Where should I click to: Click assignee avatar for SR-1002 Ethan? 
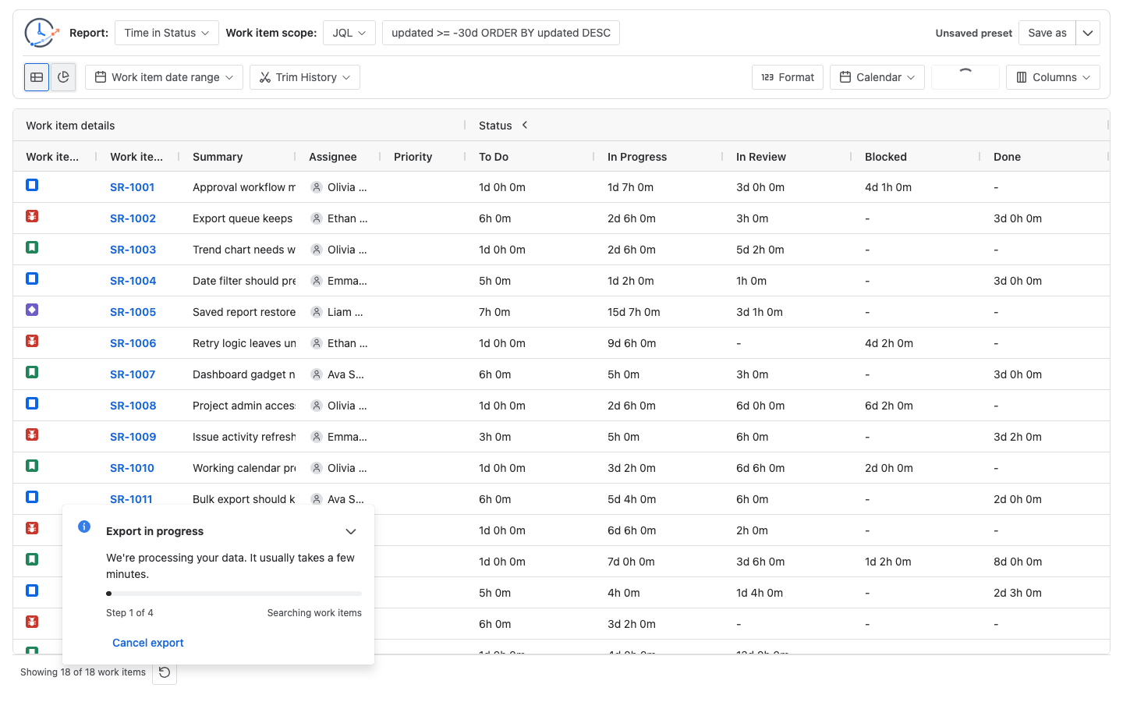[317, 218]
